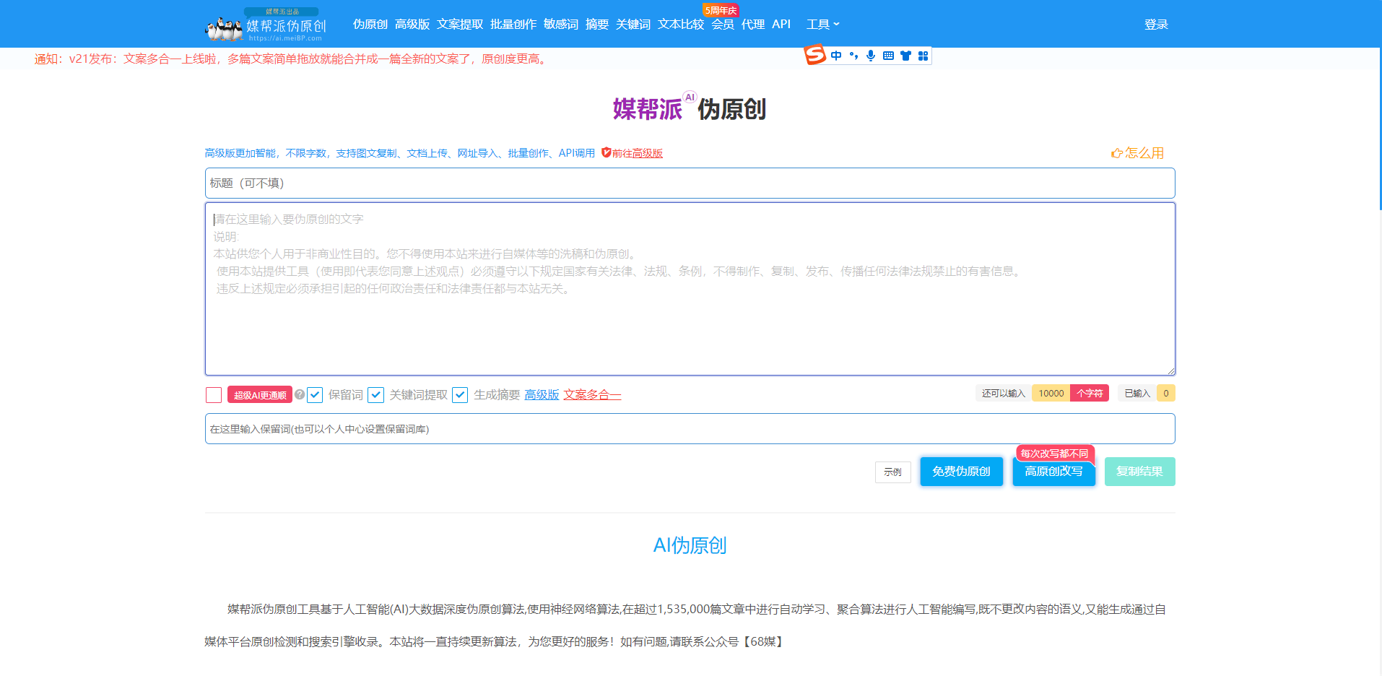Click 登录 to sign in
Viewport: 1382px width, 676px height.
tap(1155, 24)
